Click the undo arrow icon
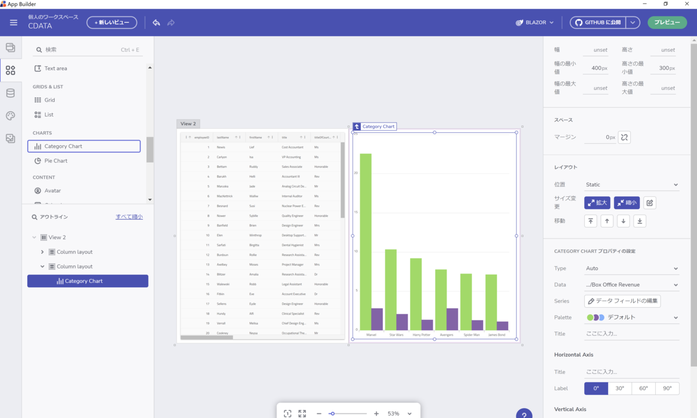Viewport: 697px width, 418px height. tap(156, 23)
